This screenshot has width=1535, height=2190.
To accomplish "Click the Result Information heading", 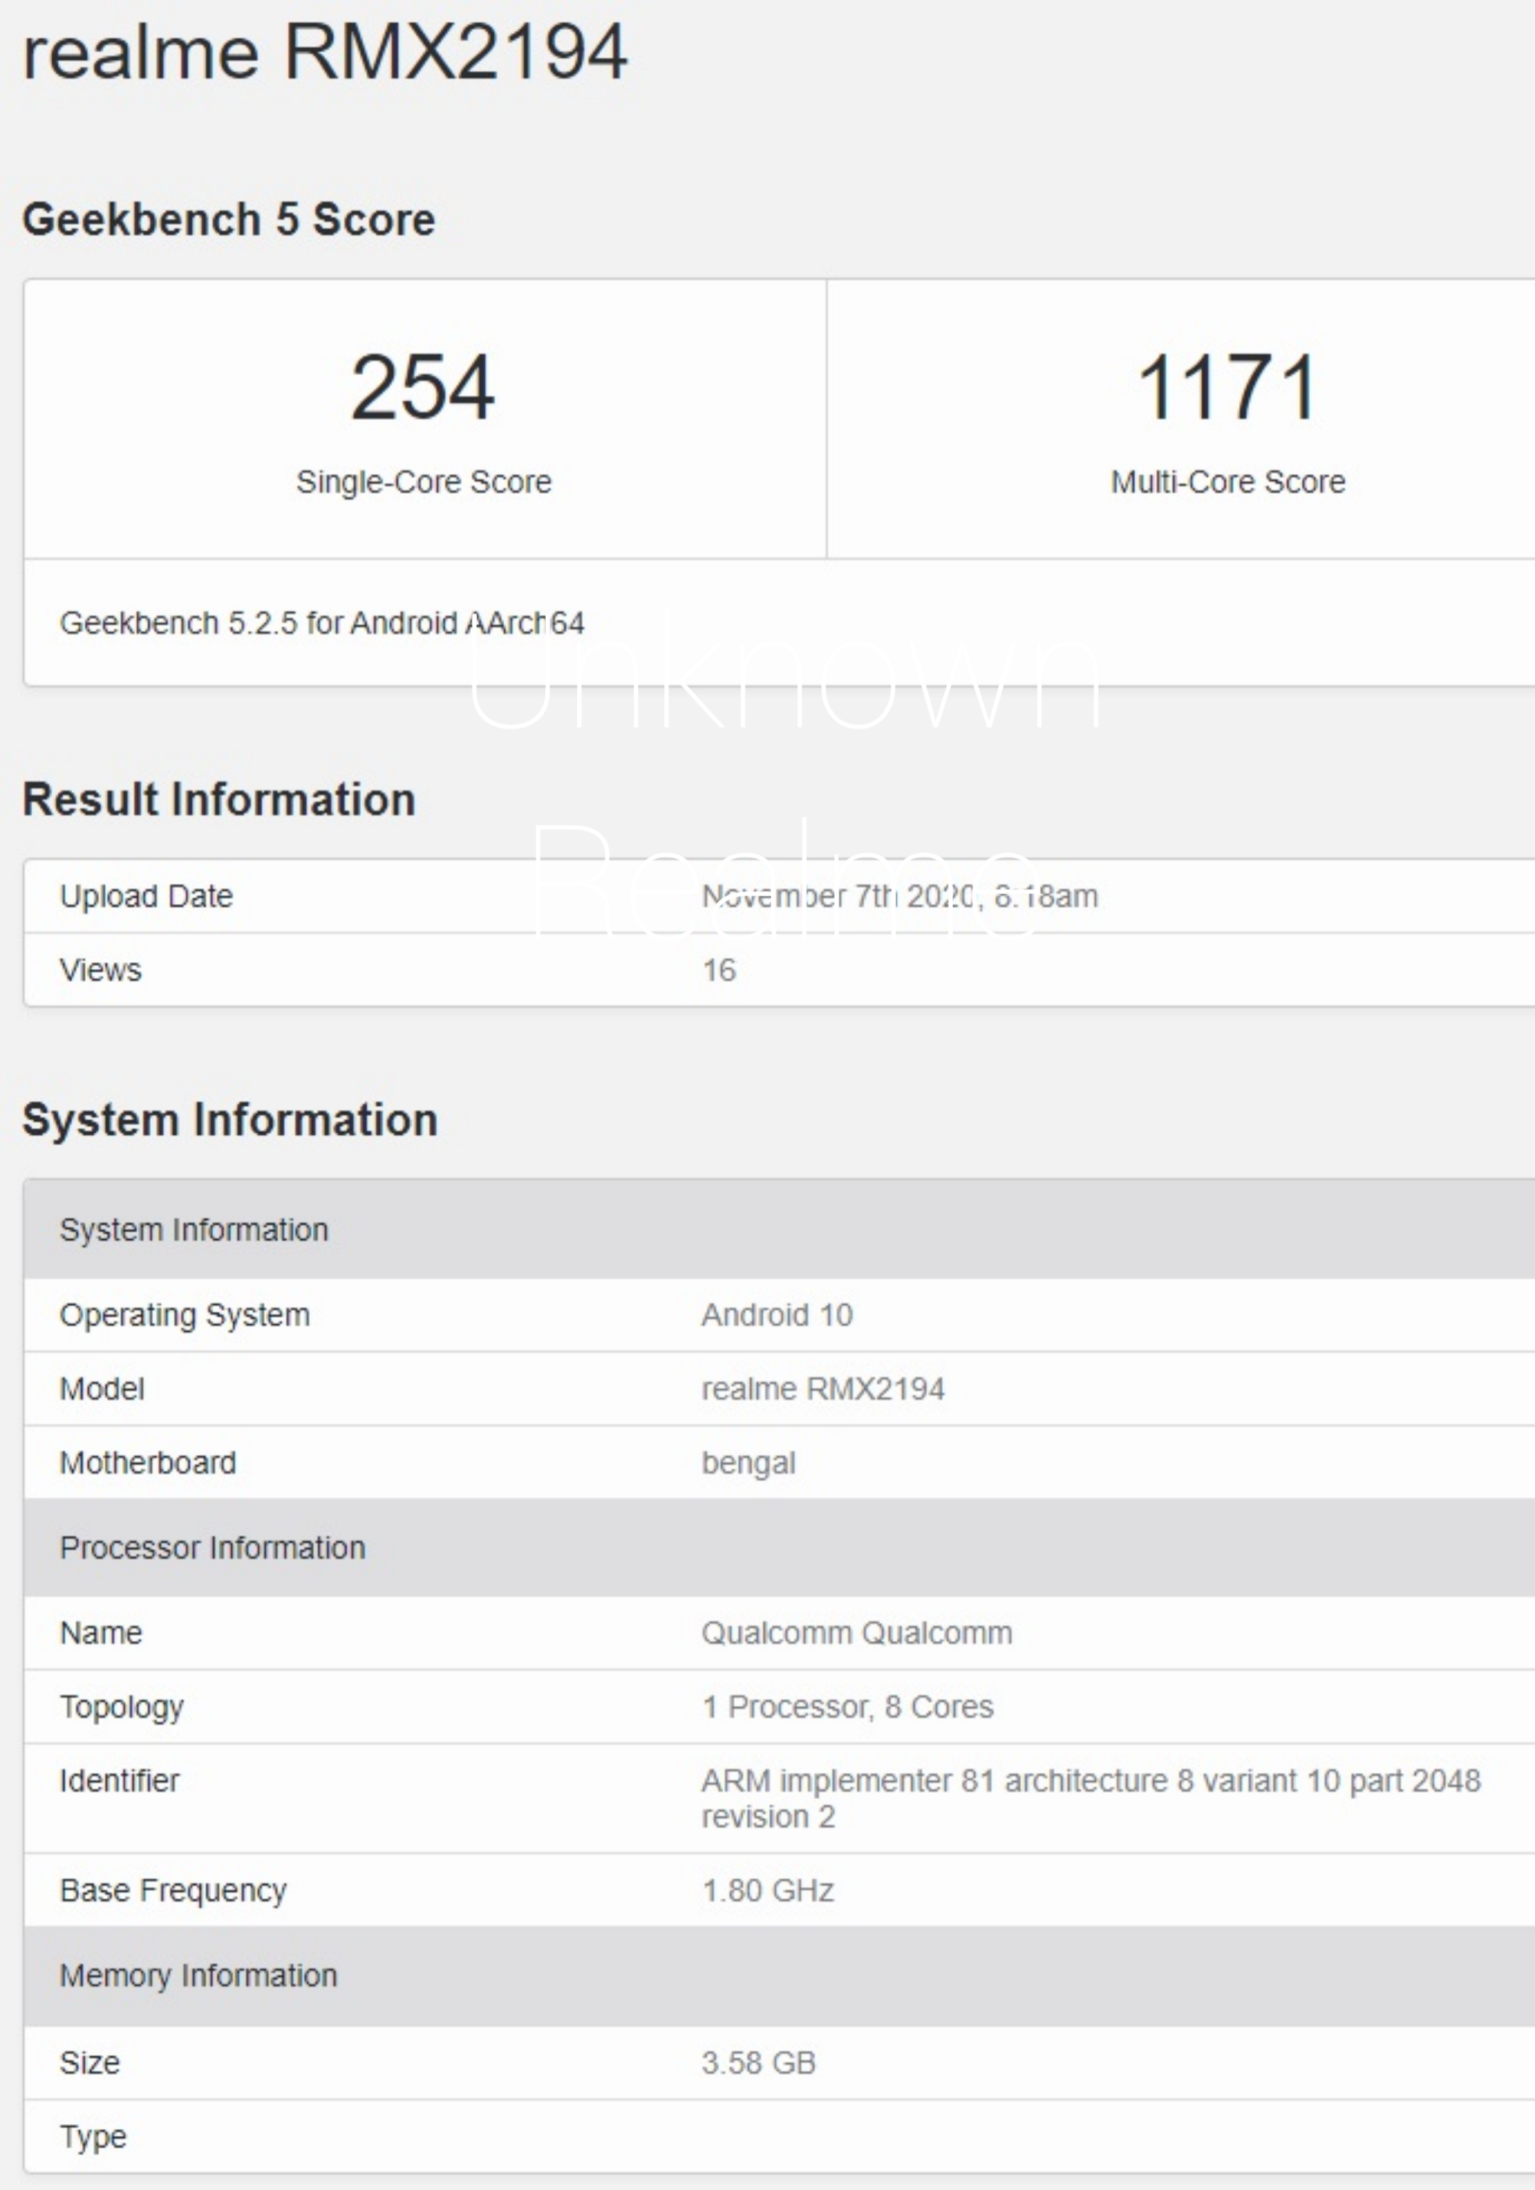I will [x=219, y=799].
